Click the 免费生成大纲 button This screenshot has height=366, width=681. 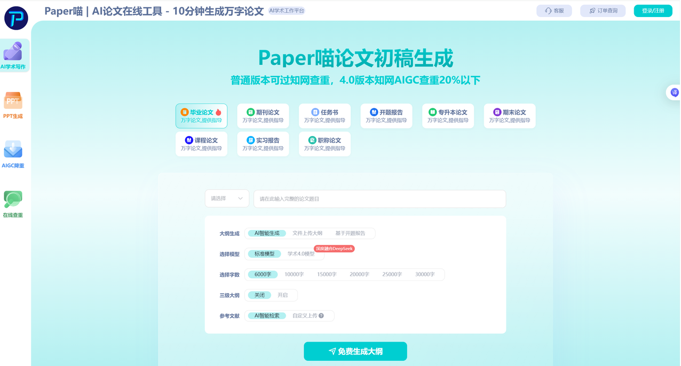coord(355,351)
